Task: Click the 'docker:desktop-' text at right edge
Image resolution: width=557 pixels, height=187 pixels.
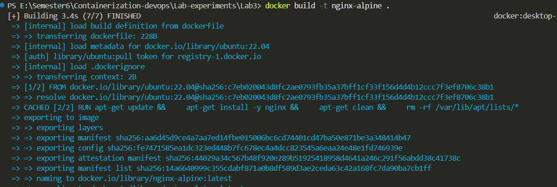Action: (x=524, y=16)
